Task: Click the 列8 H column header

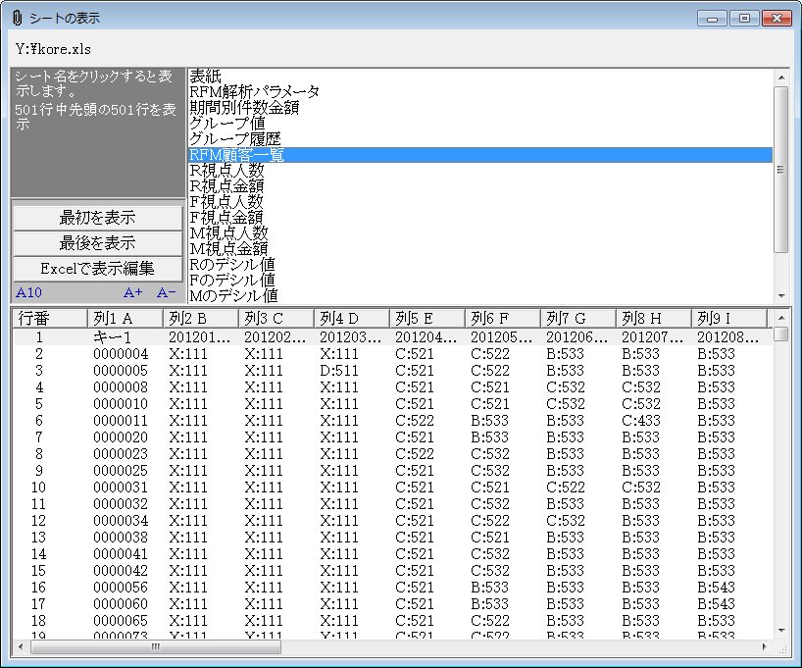Action: [653, 319]
